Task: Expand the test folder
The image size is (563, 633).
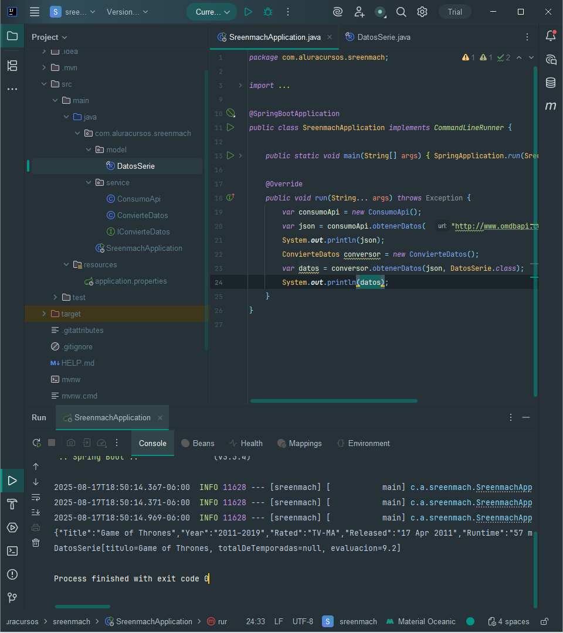Action: pos(55,297)
